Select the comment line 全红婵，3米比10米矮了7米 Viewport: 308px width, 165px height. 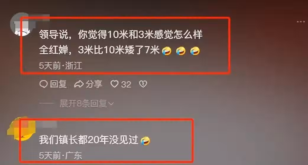coord(99,51)
